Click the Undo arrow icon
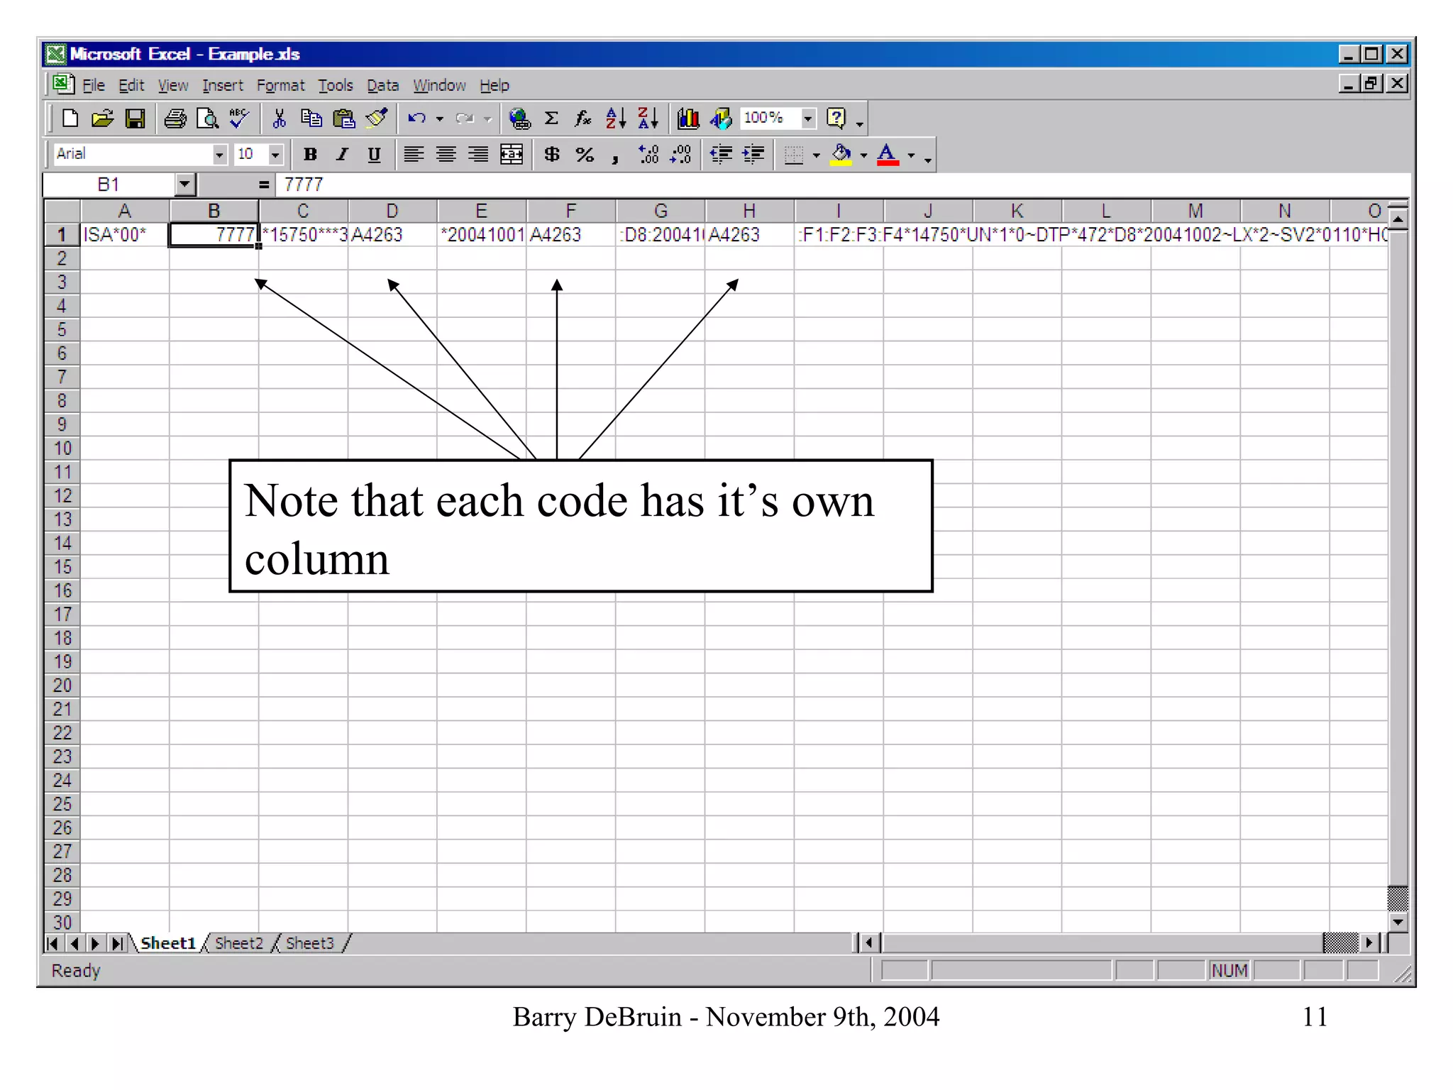 (x=416, y=119)
